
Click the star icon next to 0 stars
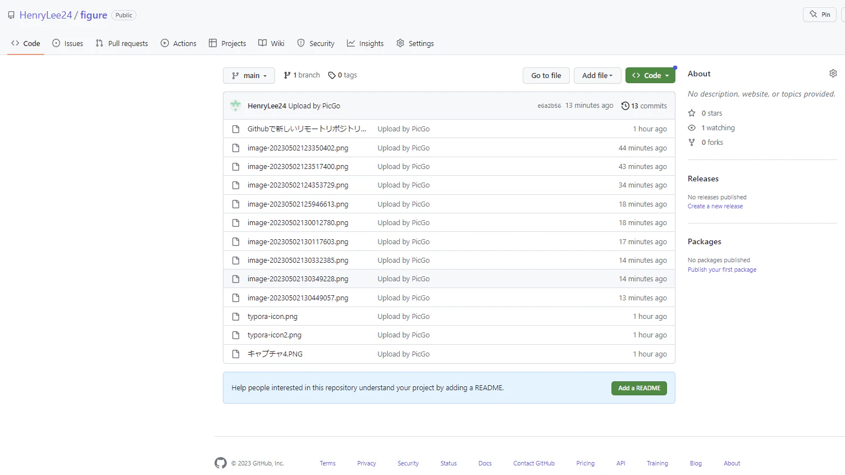pyautogui.click(x=692, y=113)
